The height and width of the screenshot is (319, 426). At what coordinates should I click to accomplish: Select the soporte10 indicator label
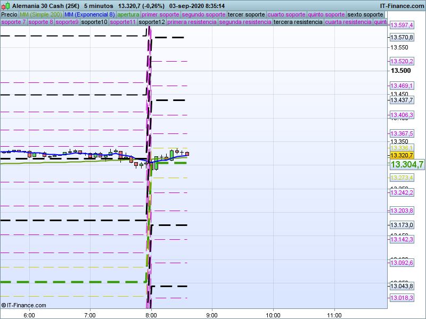[x=95, y=22]
